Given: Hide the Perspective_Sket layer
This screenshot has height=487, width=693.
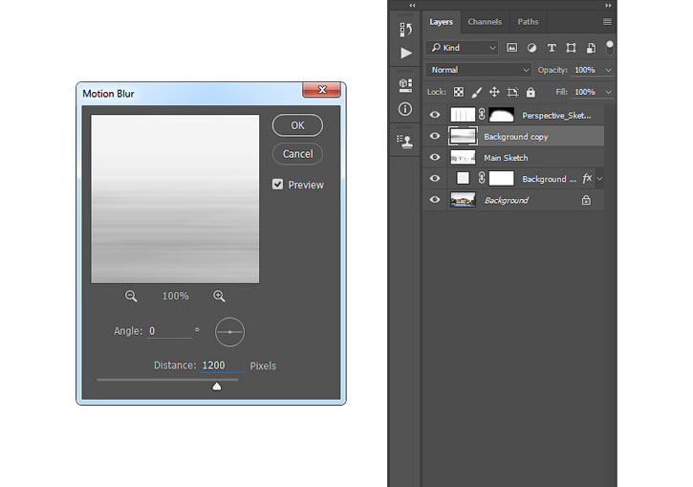Looking at the screenshot, I should pyautogui.click(x=435, y=115).
